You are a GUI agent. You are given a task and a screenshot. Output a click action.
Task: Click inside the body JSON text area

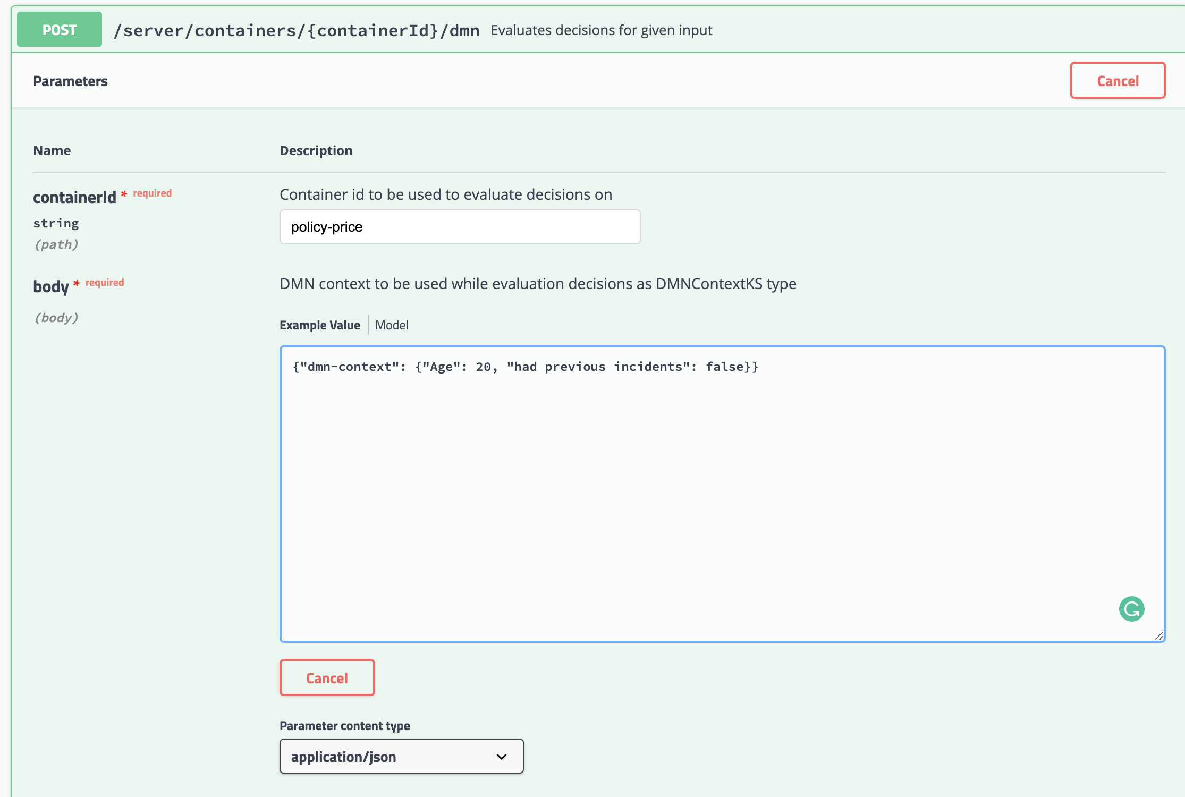(722, 494)
